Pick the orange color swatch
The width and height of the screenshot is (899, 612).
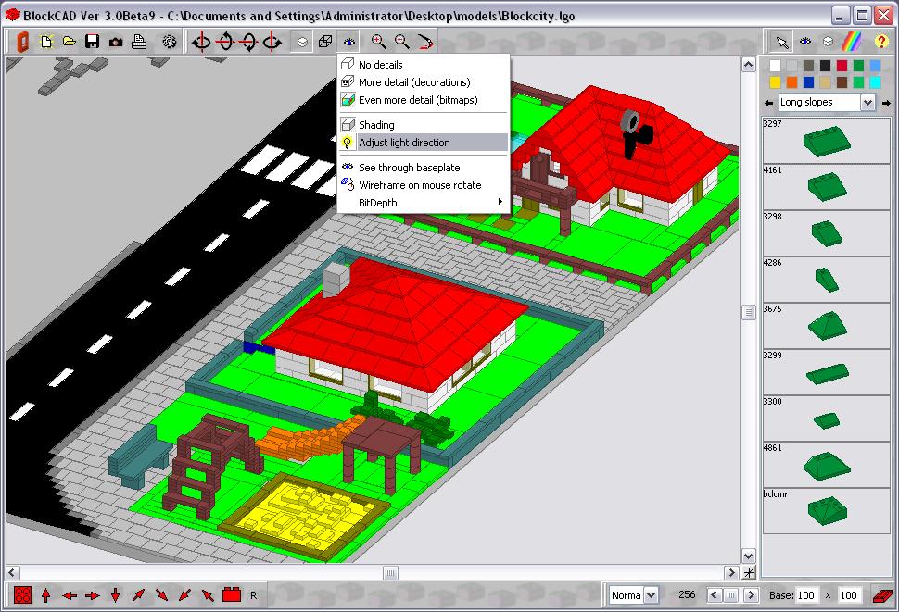[791, 82]
